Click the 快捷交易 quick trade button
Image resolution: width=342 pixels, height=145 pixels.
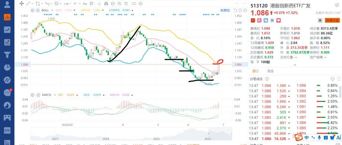point(332,20)
